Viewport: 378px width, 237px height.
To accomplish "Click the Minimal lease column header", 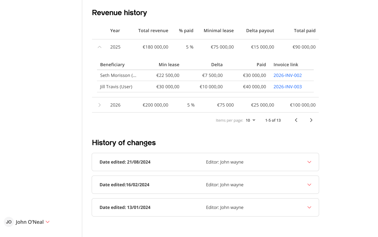I will [219, 31].
